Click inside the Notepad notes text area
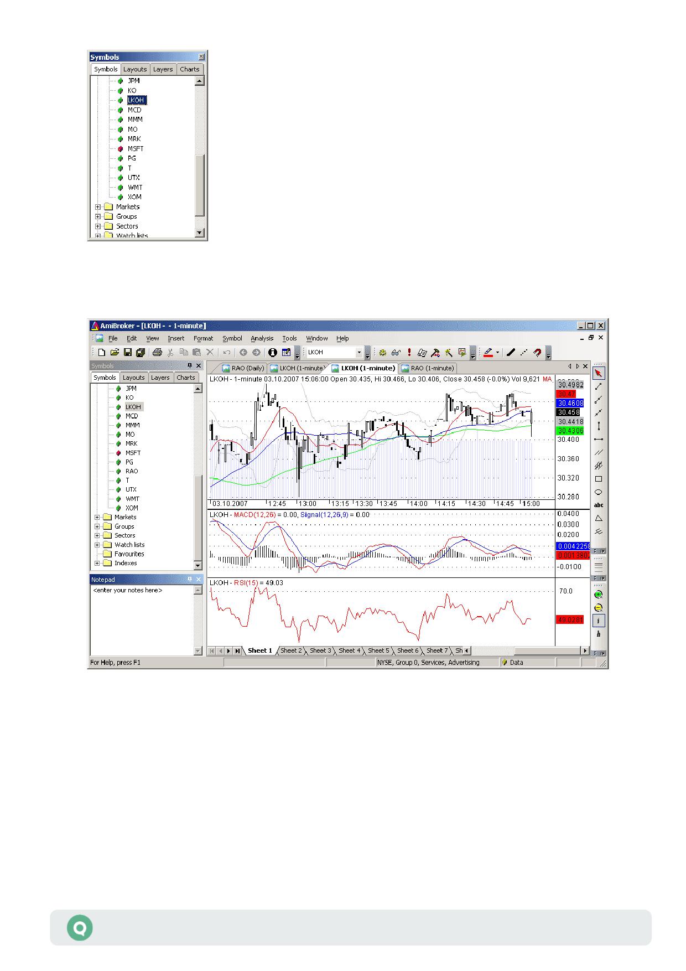Viewport: 686px width, 971px height. point(142,620)
